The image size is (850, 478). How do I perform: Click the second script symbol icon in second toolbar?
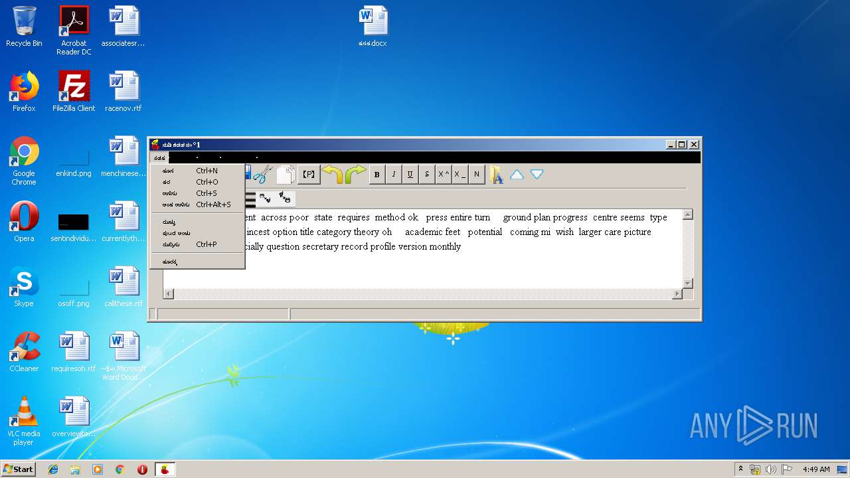coord(286,198)
